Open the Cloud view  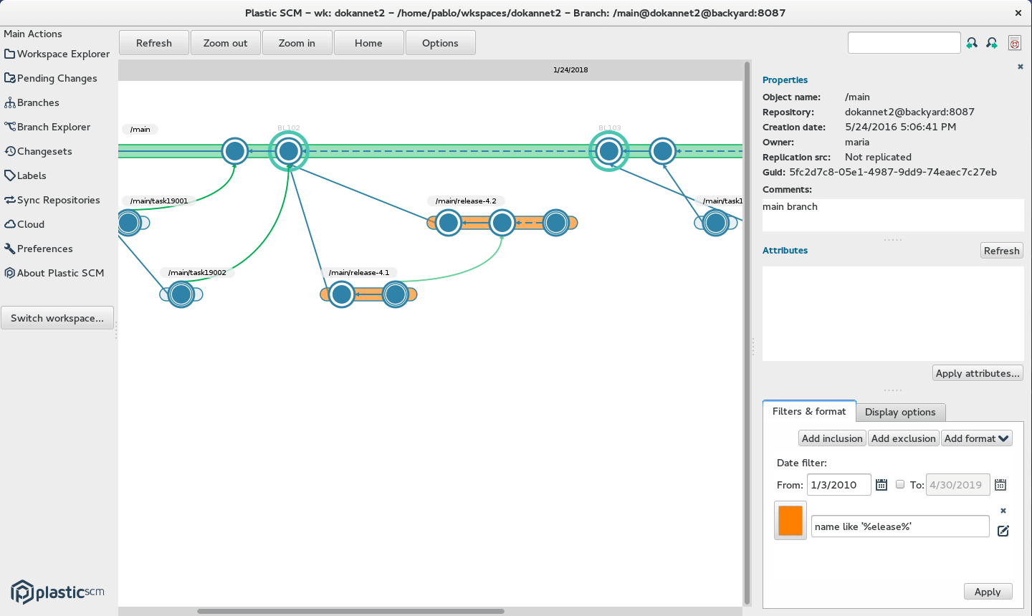tap(24, 224)
